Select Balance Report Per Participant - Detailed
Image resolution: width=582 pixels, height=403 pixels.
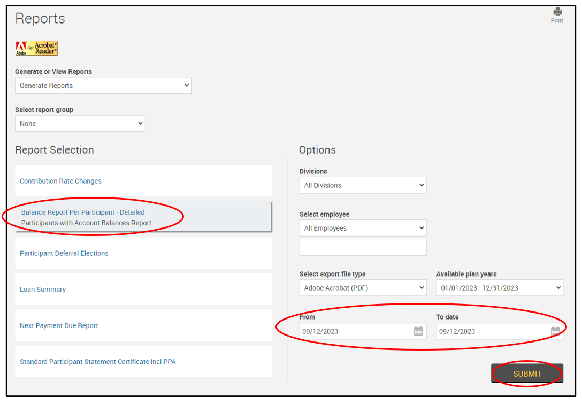[83, 212]
